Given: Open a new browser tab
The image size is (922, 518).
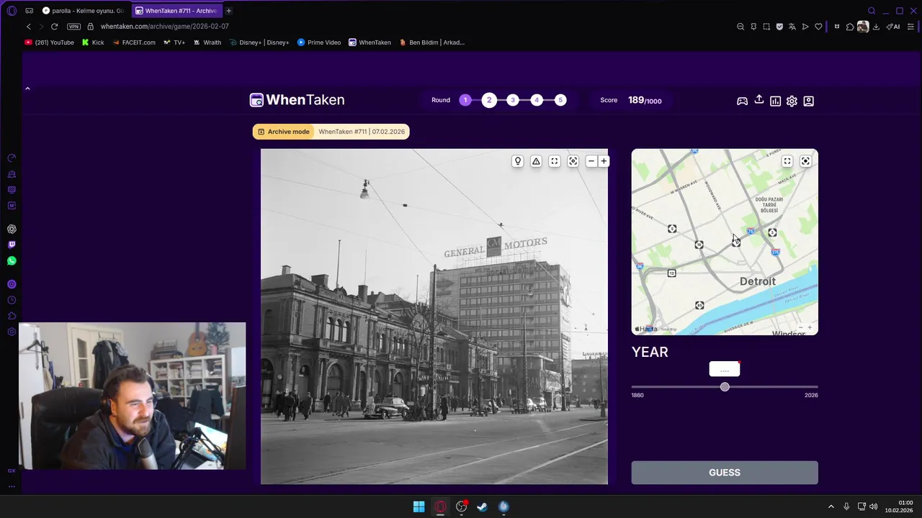Looking at the screenshot, I should 229,11.
